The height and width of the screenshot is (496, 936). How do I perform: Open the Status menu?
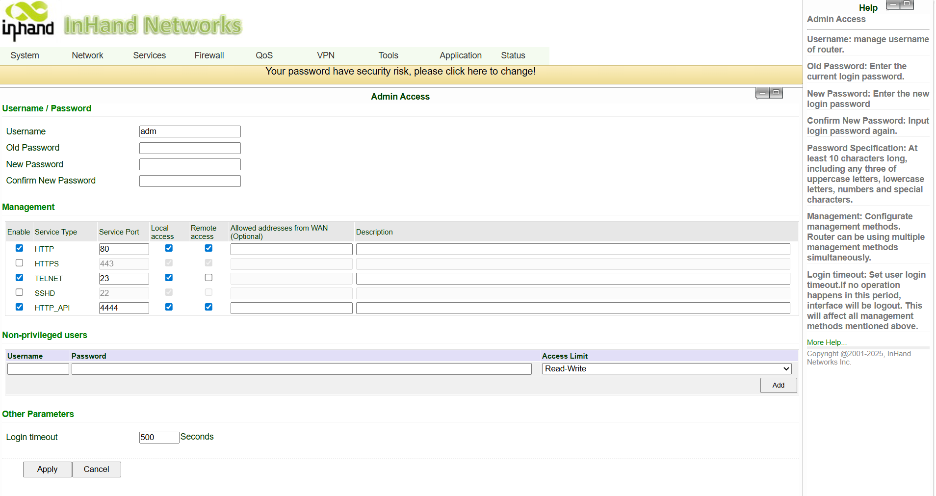(513, 55)
